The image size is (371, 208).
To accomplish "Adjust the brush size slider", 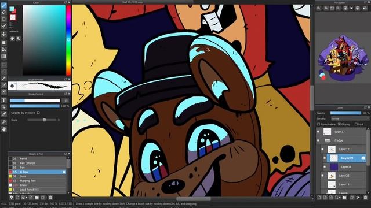I will tap(35, 101).
